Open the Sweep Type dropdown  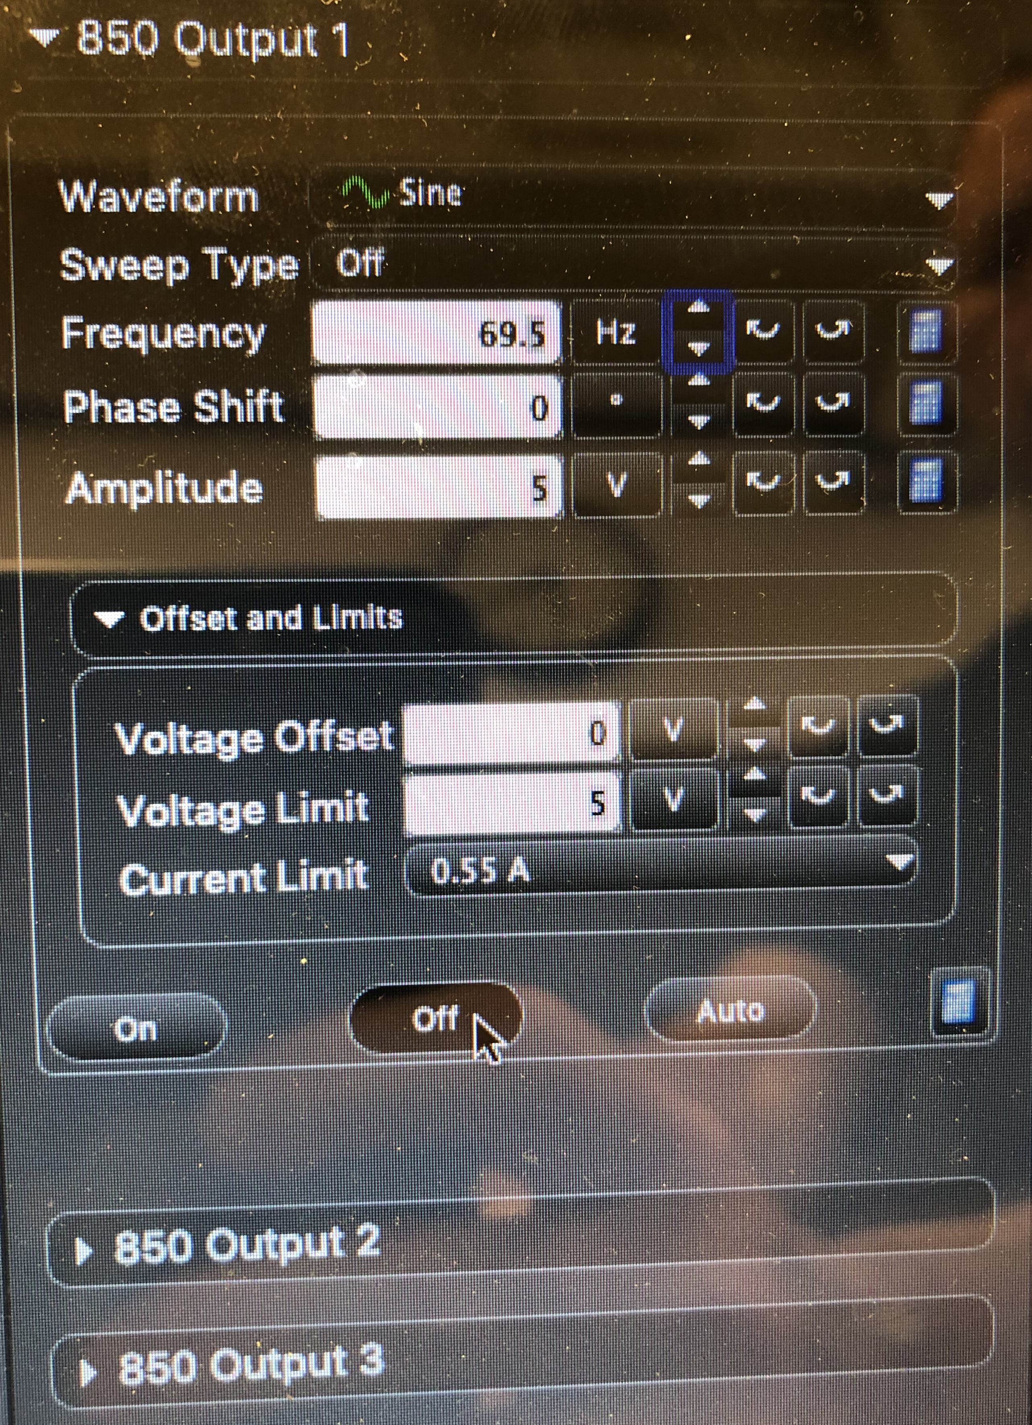click(x=634, y=264)
